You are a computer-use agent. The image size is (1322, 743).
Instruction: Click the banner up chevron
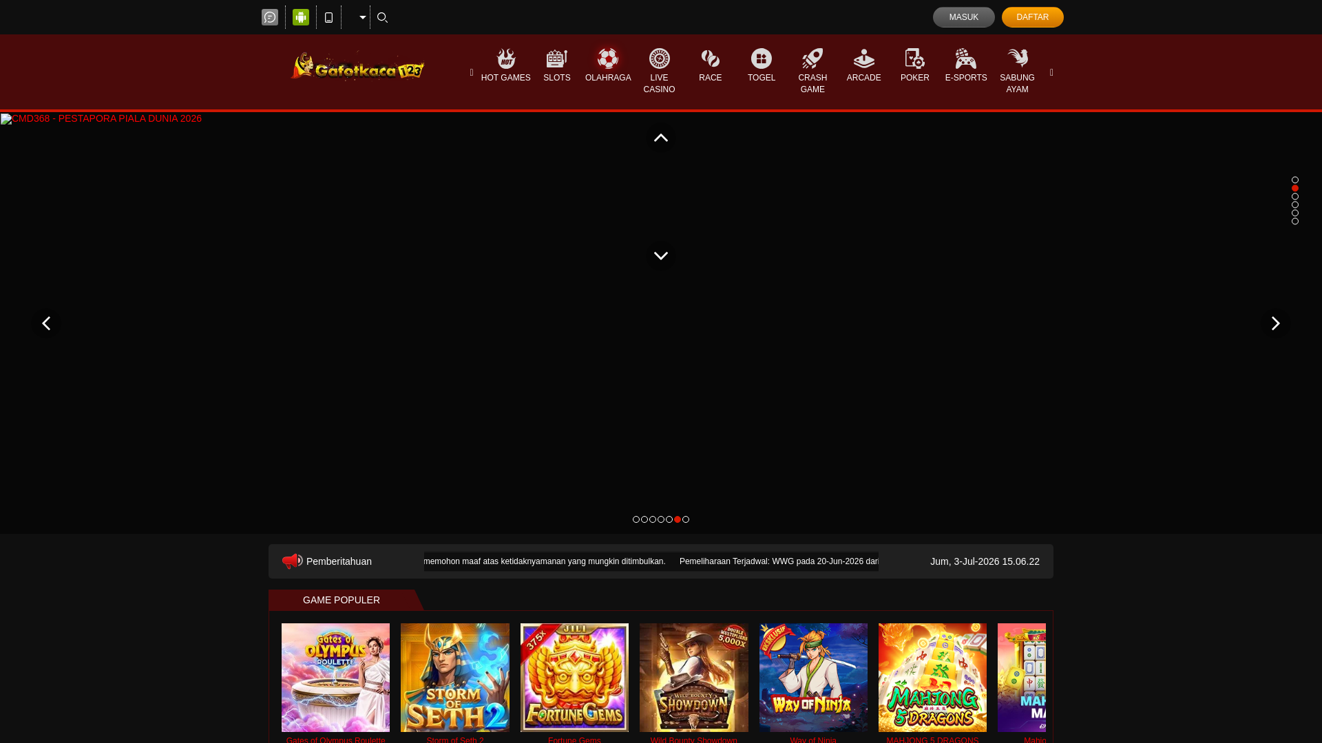(x=660, y=138)
